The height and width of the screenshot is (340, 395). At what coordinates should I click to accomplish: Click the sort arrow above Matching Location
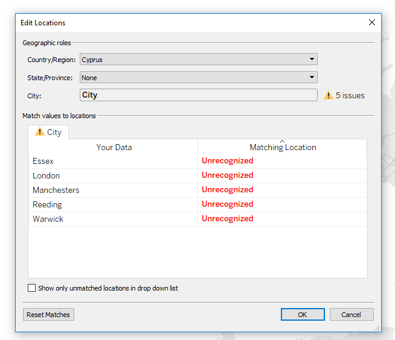[x=283, y=141]
